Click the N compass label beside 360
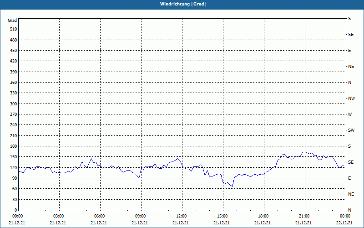The width and height of the screenshot is (364, 228). 349,83
